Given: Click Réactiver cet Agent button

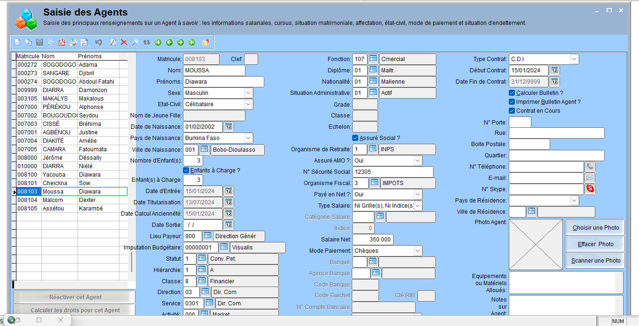Looking at the screenshot, I should click(x=75, y=297).
